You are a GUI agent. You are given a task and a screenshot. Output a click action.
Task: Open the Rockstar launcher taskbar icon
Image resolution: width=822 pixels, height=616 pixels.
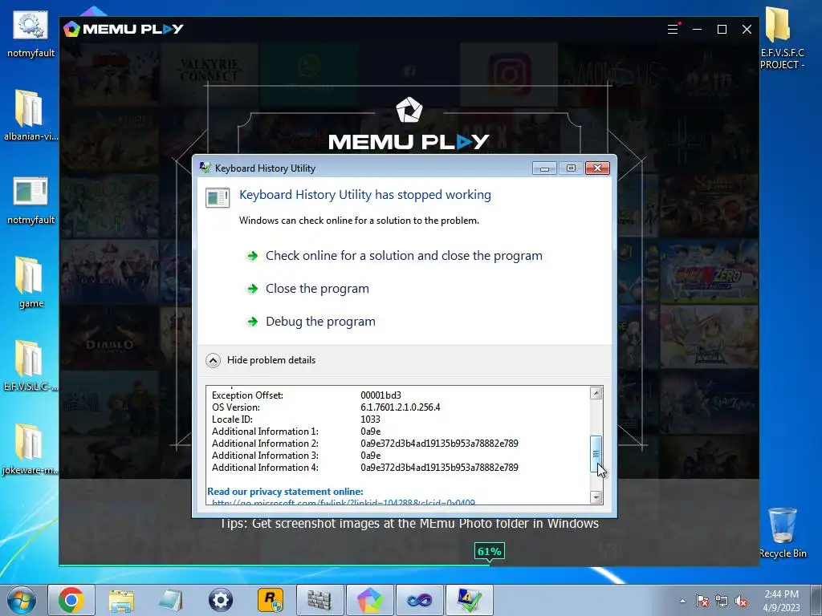[x=271, y=600]
